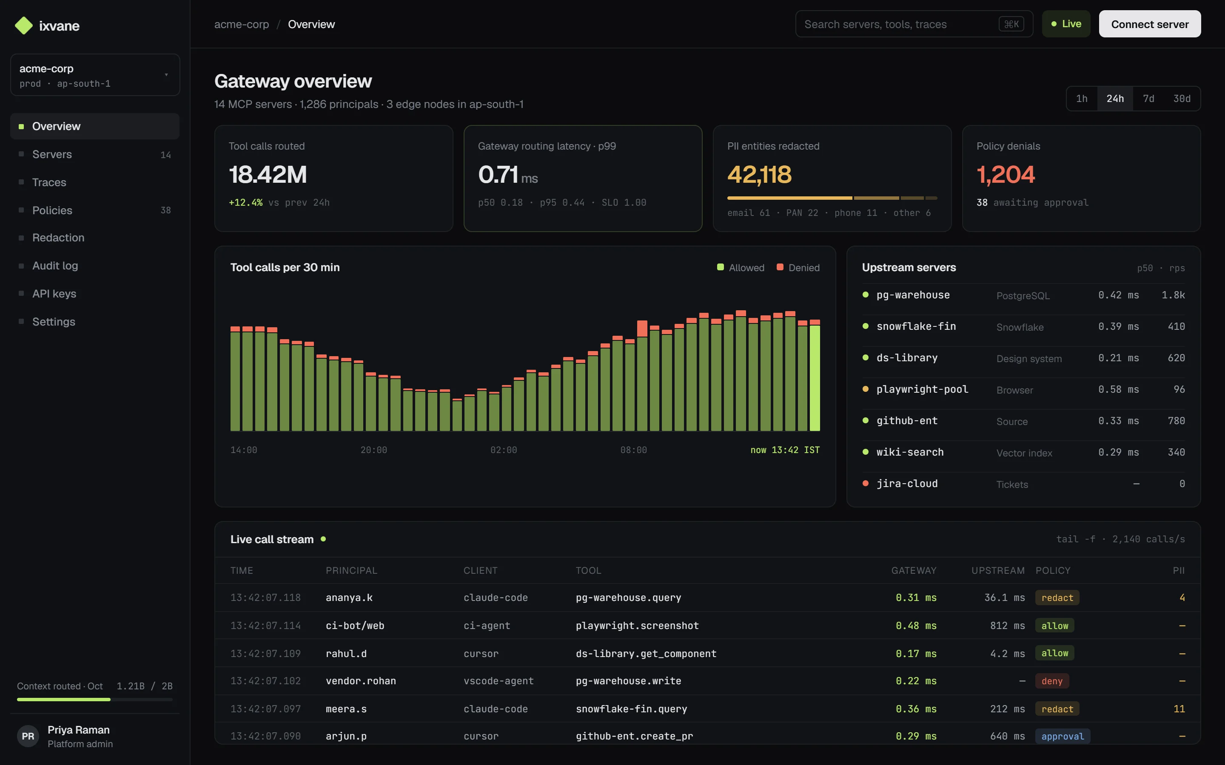Navigate to API keys

(x=95, y=293)
